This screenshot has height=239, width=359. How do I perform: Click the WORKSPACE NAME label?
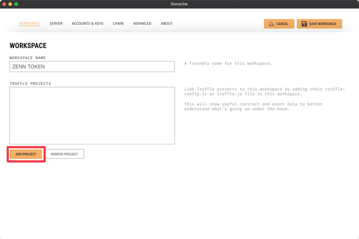point(27,58)
